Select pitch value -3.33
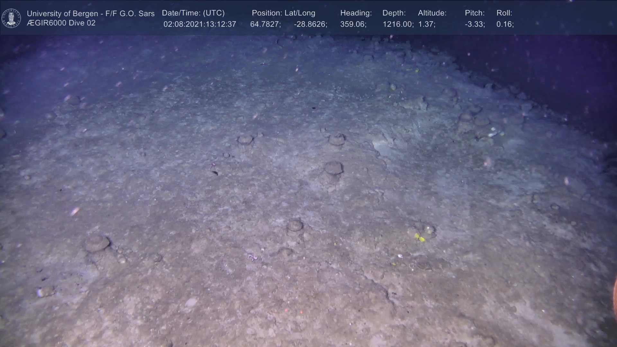The height and width of the screenshot is (347, 617). [474, 24]
